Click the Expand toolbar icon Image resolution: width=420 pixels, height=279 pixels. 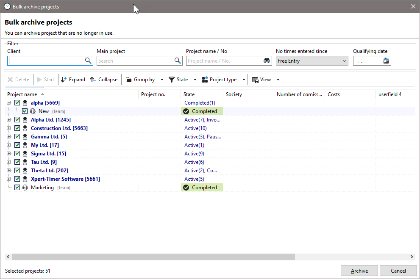64,80
